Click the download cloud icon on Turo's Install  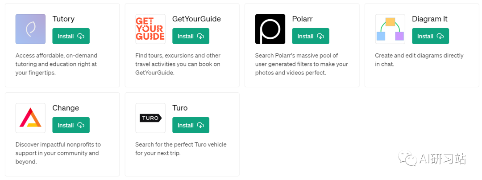(200, 125)
